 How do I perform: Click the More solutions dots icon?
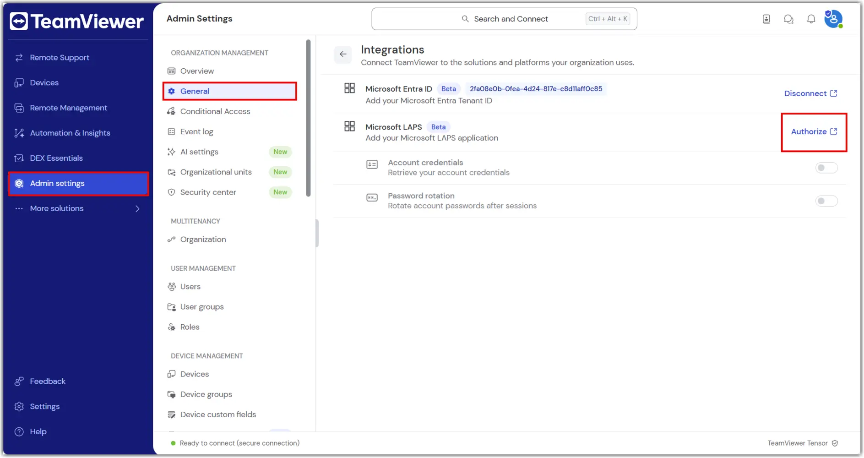pyautogui.click(x=19, y=209)
